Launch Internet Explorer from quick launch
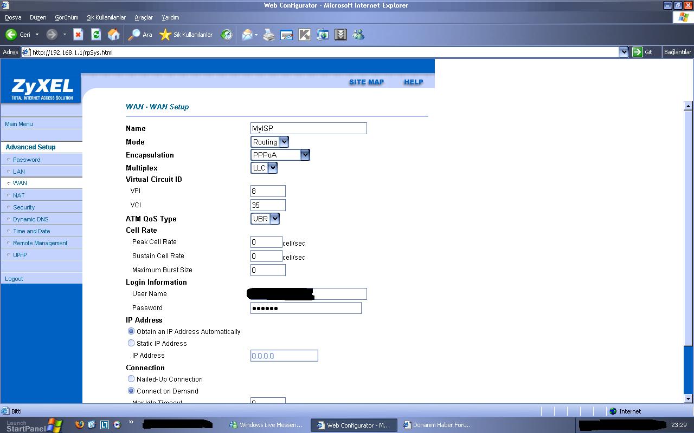This screenshot has height=433, width=694. (92, 425)
